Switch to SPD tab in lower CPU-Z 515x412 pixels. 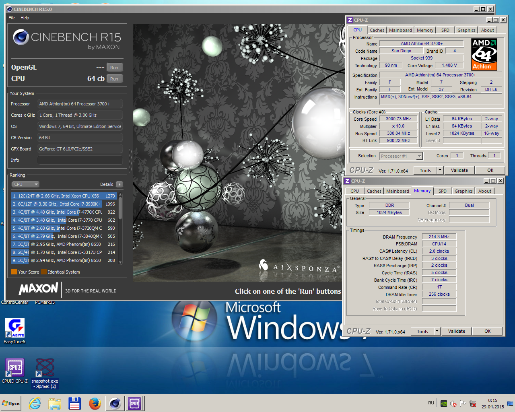coord(443,191)
